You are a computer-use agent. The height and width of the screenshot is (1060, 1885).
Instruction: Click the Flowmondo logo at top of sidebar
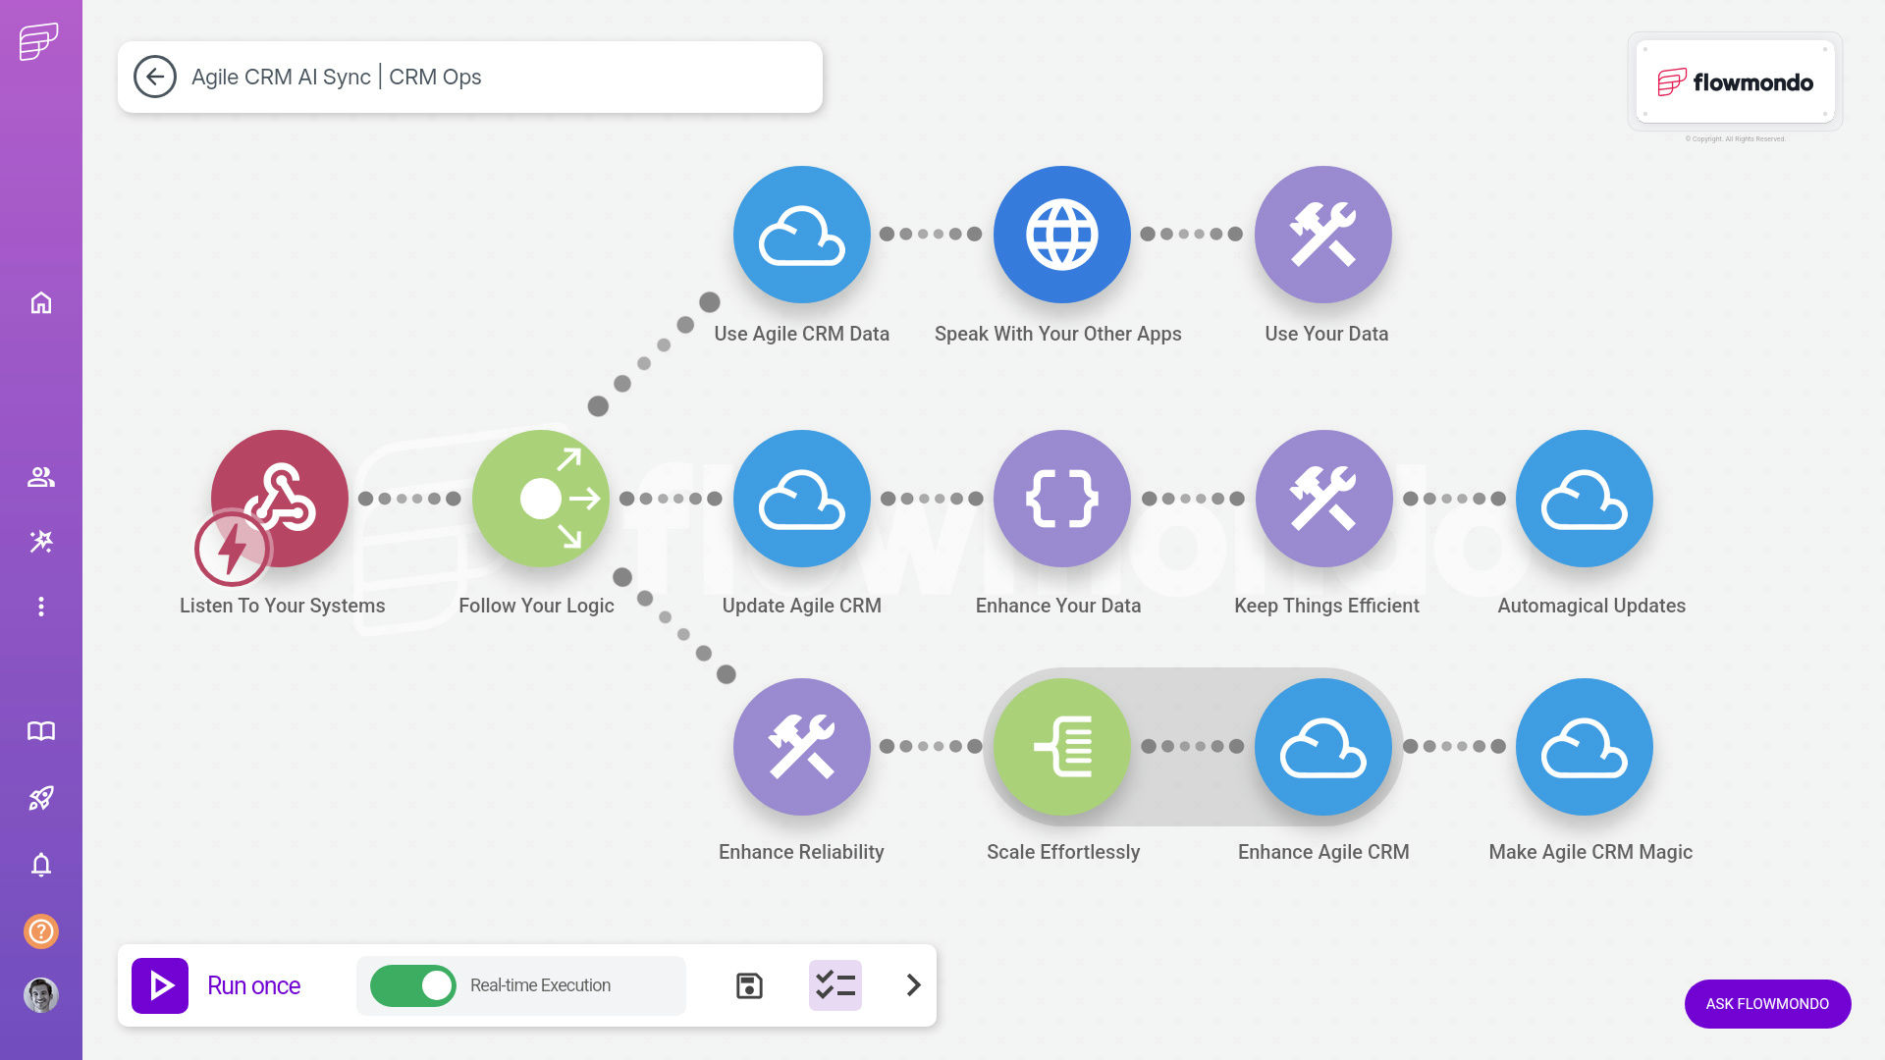tap(39, 41)
